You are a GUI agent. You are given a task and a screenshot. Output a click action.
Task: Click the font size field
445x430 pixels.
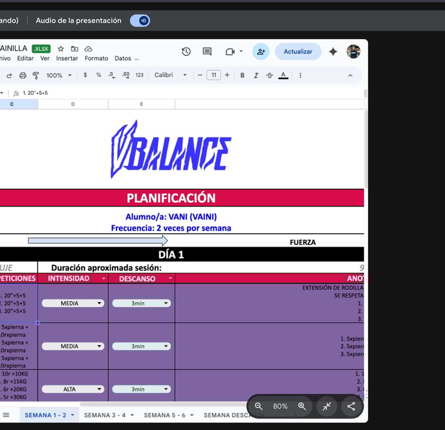click(214, 75)
